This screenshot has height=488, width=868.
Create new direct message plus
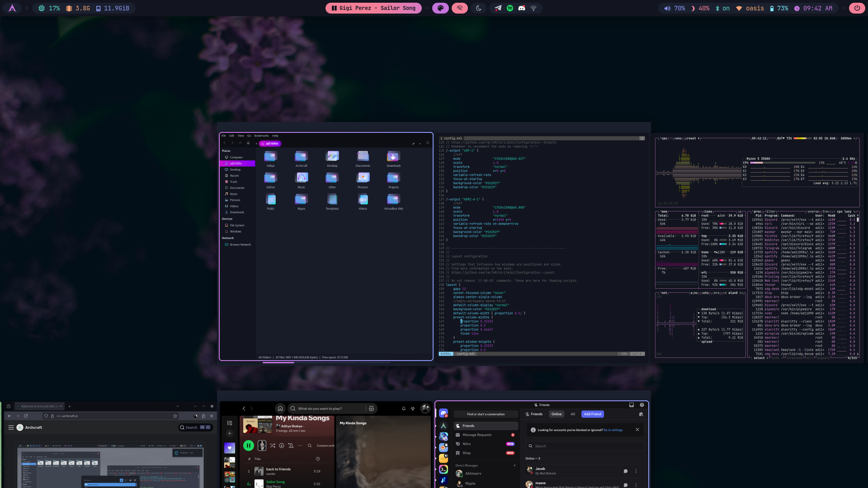514,465
